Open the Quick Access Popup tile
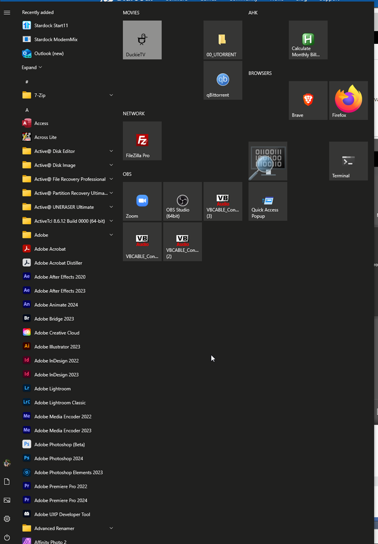 pos(268,201)
